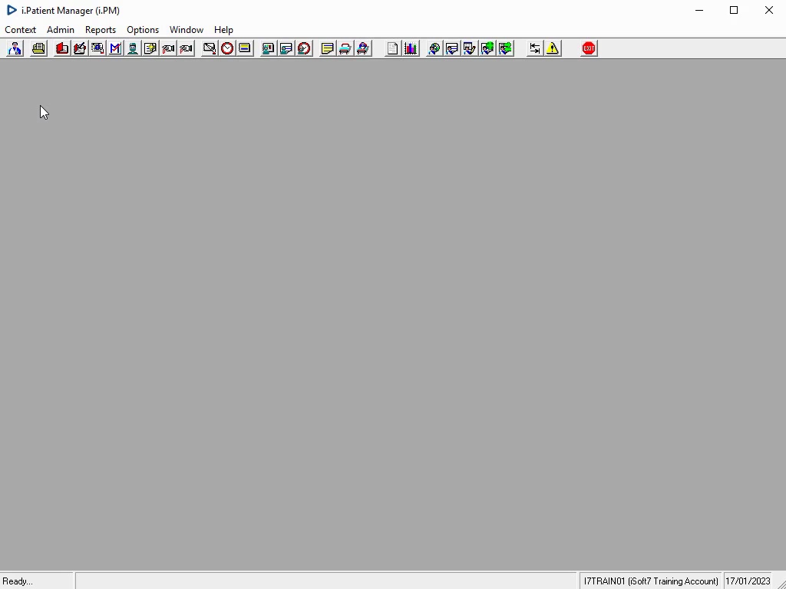Click the blank document toolbar icon

tap(392, 48)
